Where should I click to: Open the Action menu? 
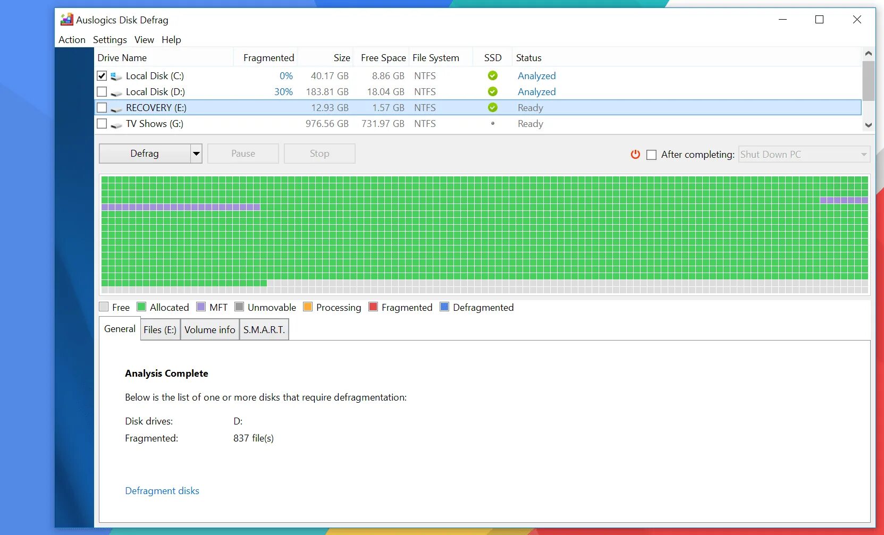point(72,40)
